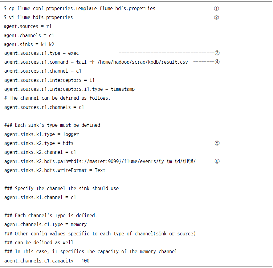The width and height of the screenshot is (273, 268).
Task: Click the interceptors.i1.type = timestamp line
Action: (69, 89)
